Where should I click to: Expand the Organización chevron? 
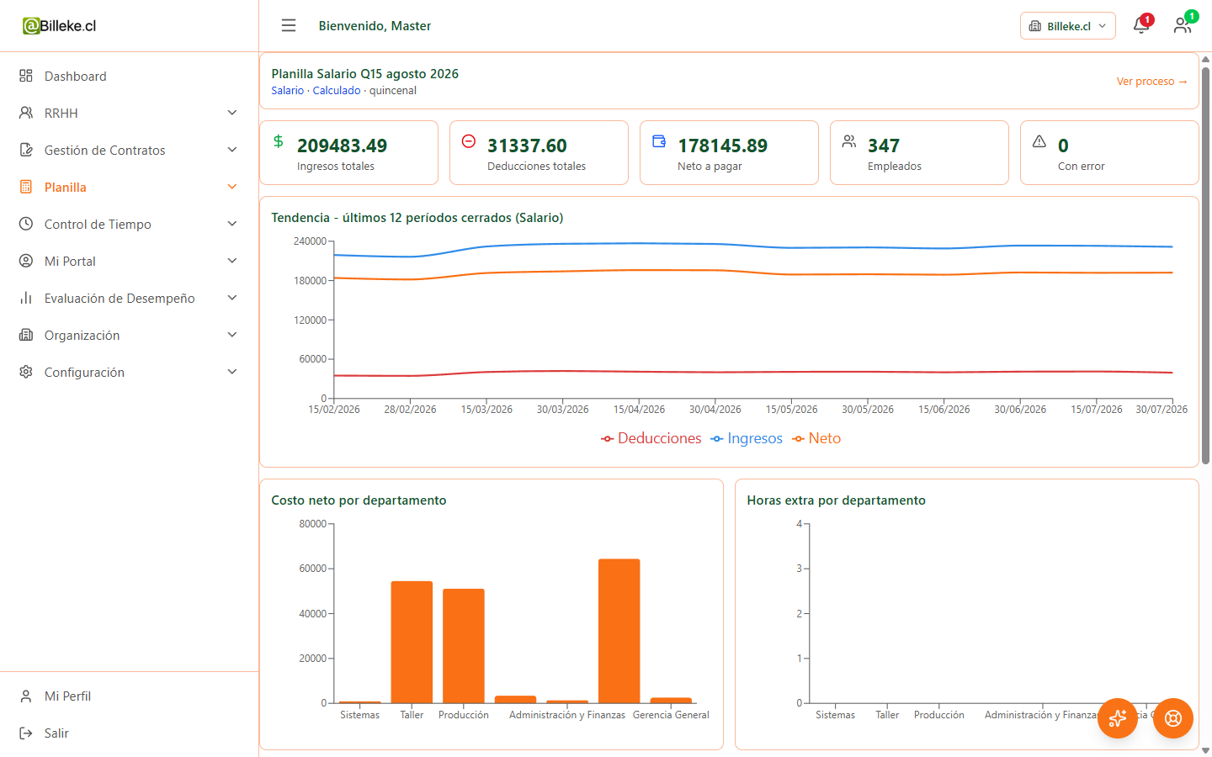coord(232,335)
